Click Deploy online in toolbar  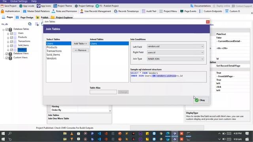point(221,6)
